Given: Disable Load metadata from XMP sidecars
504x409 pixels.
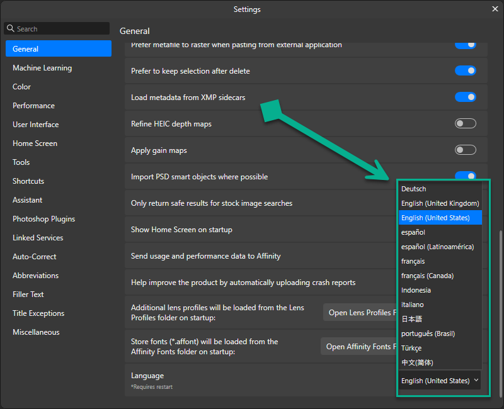Looking at the screenshot, I should tap(465, 97).
